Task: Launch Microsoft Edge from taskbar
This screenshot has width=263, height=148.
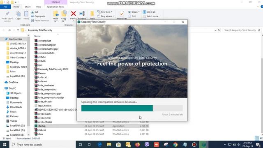Action: pos(99,144)
